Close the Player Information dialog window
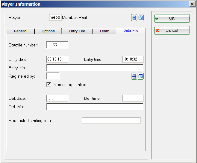 click(192, 4)
